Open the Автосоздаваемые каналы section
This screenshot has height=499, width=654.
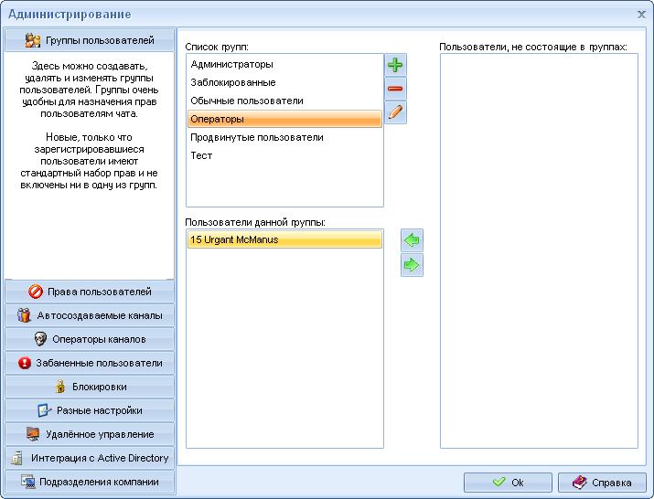point(90,315)
